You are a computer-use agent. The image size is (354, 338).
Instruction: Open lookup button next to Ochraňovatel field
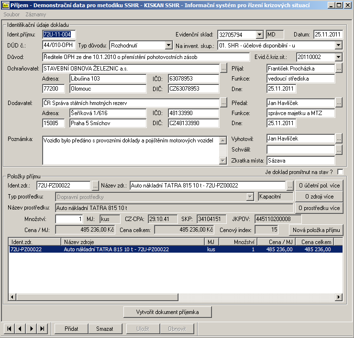223,69
